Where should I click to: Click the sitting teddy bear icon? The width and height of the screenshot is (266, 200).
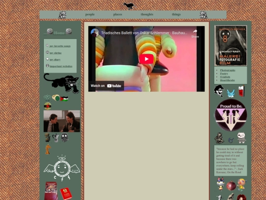219,138
